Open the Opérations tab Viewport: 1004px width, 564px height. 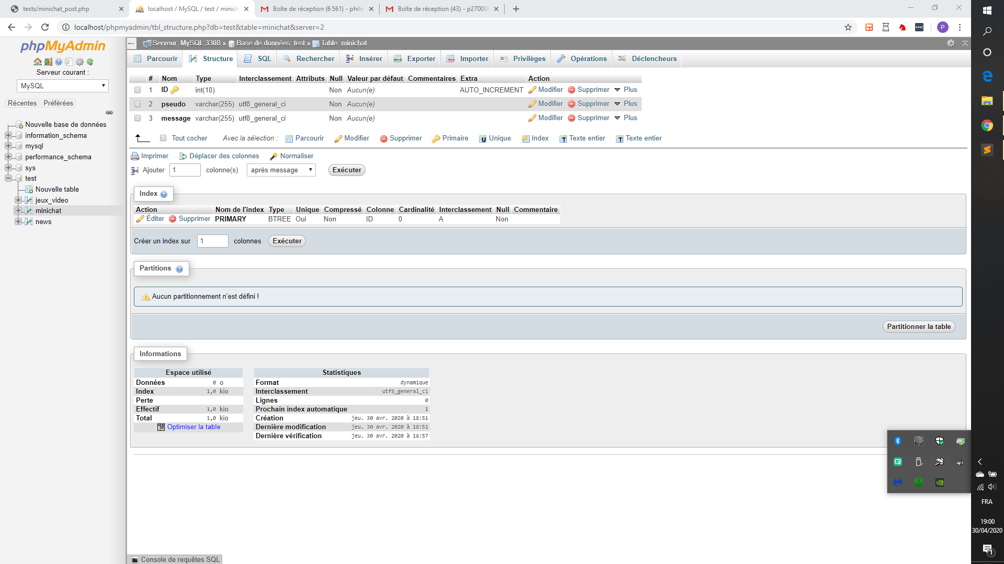click(x=582, y=58)
